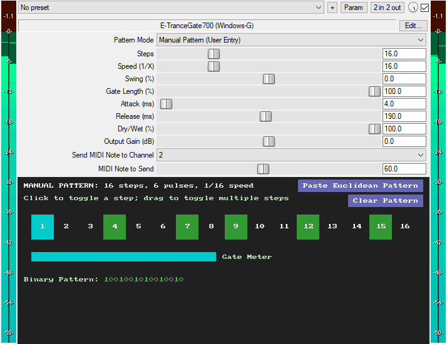The height and width of the screenshot is (344, 447).
Task: Click the Swing (%) slider handle
Action: tap(269, 79)
